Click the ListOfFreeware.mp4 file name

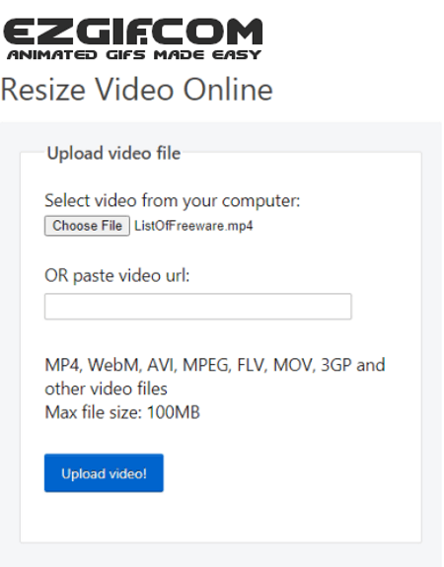point(193,226)
